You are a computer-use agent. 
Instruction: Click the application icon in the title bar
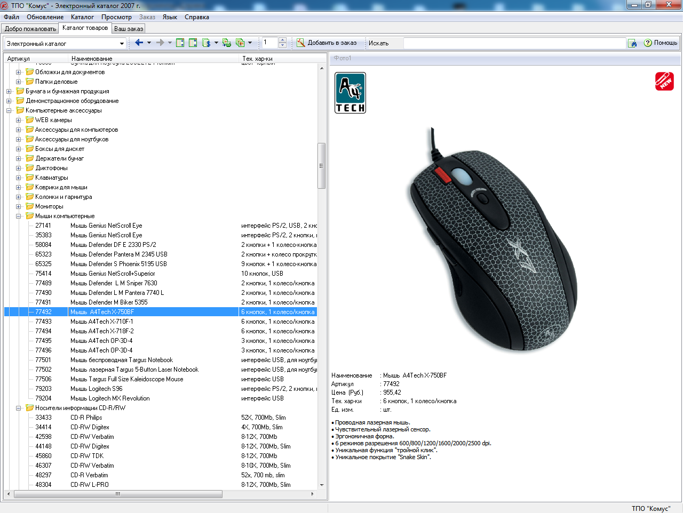pyautogui.click(x=5, y=5)
